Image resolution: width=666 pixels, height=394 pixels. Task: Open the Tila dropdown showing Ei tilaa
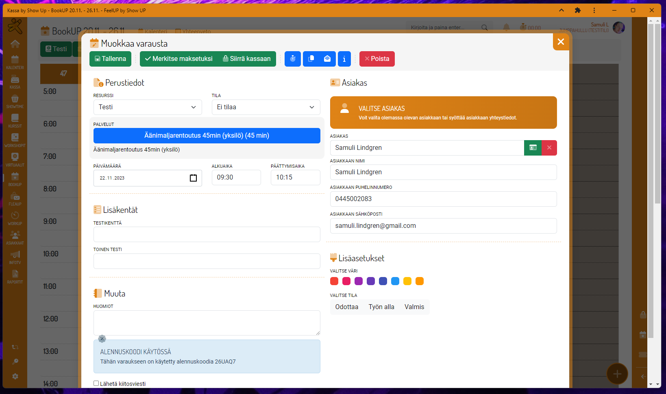pos(266,107)
